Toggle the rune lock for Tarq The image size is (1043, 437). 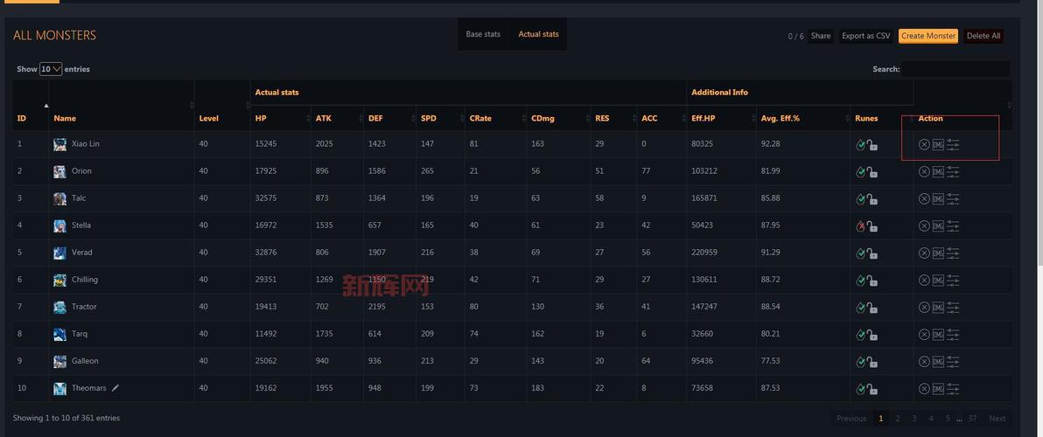pos(872,336)
